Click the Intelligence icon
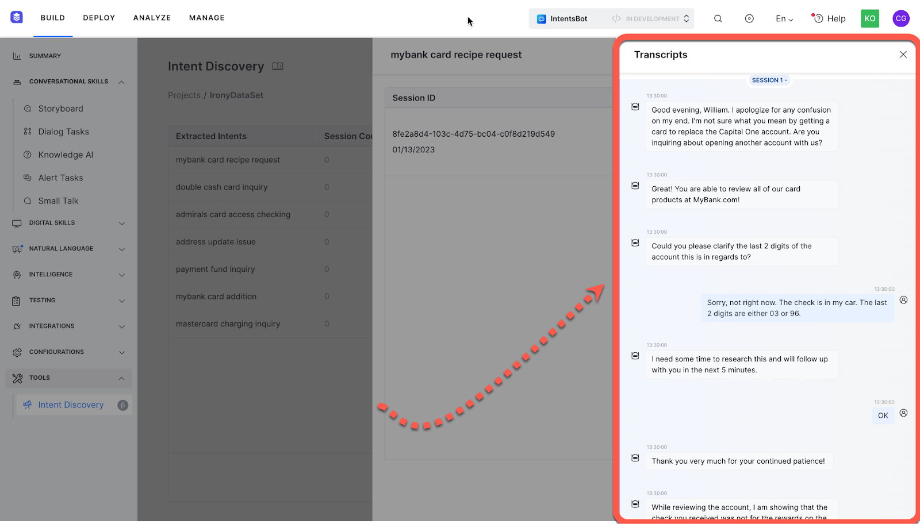The width and height of the screenshot is (920, 524). pos(17,275)
